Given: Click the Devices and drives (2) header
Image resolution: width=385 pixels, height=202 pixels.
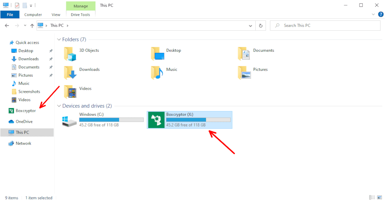Looking at the screenshot, I should point(87,106).
